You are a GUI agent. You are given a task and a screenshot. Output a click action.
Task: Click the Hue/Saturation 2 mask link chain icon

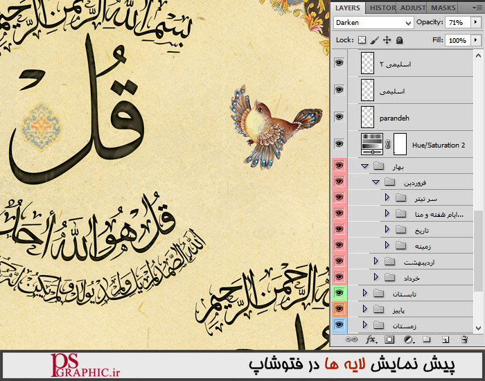(x=388, y=144)
